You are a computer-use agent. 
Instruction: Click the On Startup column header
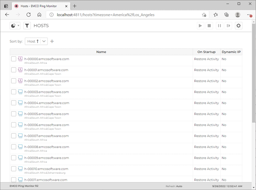coord(206,52)
